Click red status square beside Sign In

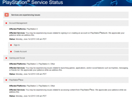click(11, 45)
